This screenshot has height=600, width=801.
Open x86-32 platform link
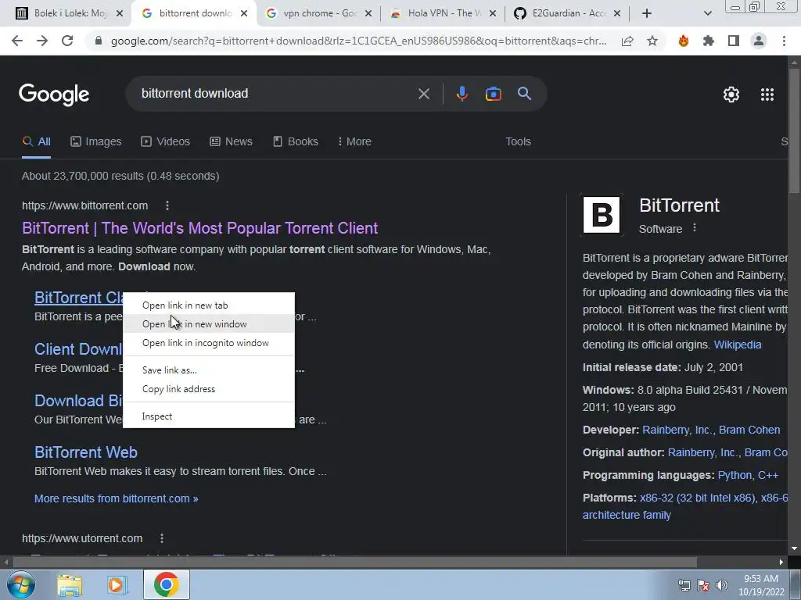tap(697, 498)
